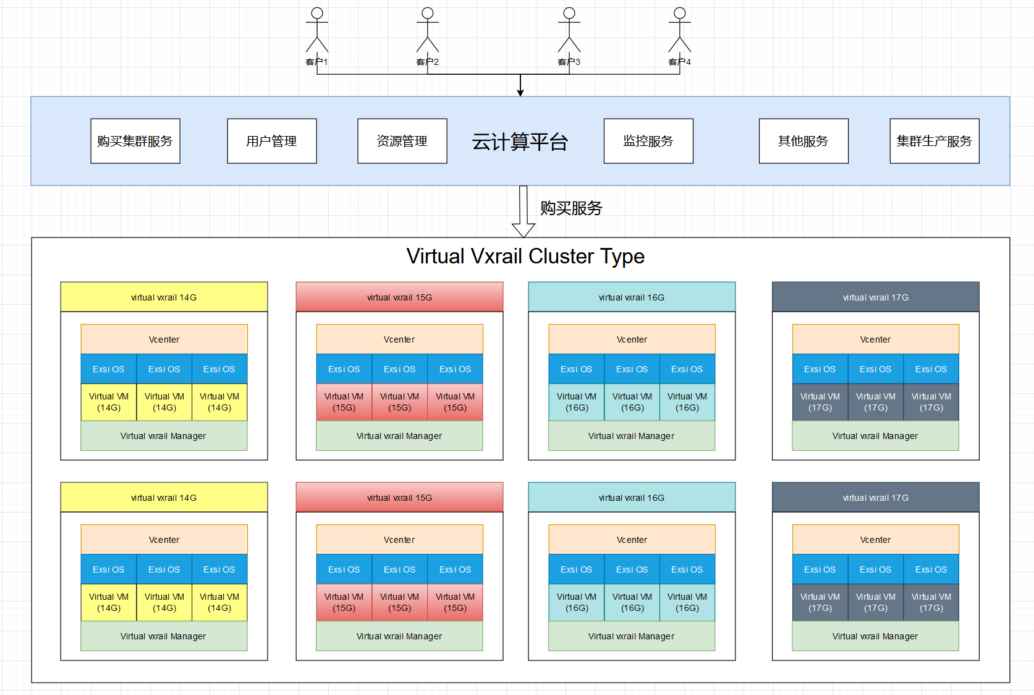Click Vcenter box in lower 14G cluster
Image resolution: width=1034 pixels, height=695 pixels.
(164, 539)
